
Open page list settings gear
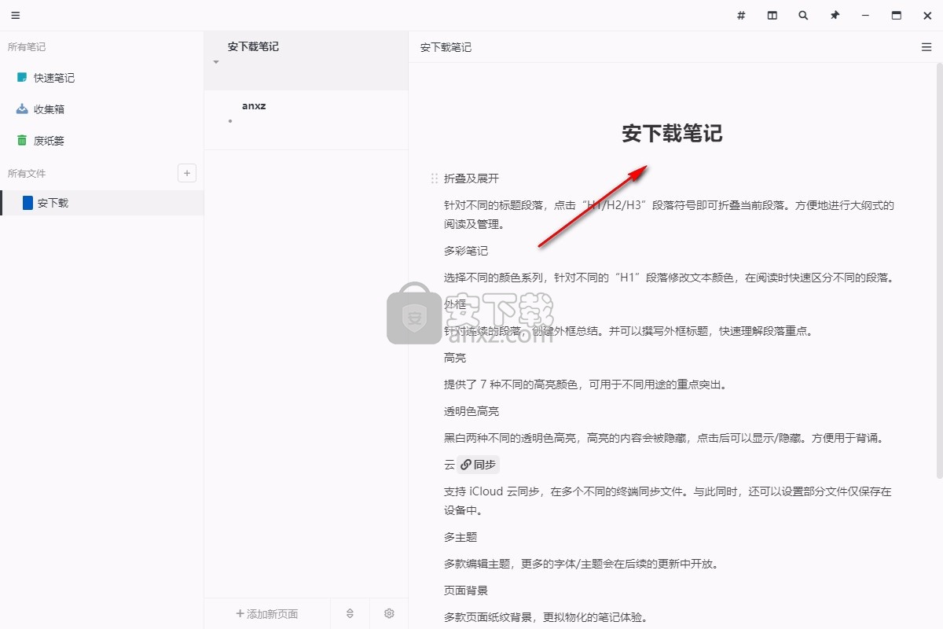coord(389,613)
